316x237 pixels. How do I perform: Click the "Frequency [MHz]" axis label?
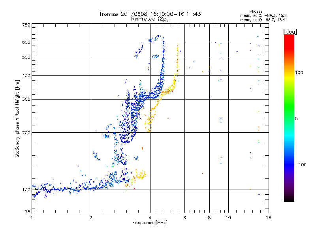pyautogui.click(x=150, y=223)
